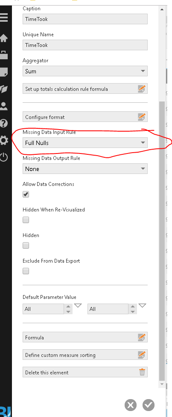
Task: Click the sticky note icon in sidebar
Action: (4, 72)
